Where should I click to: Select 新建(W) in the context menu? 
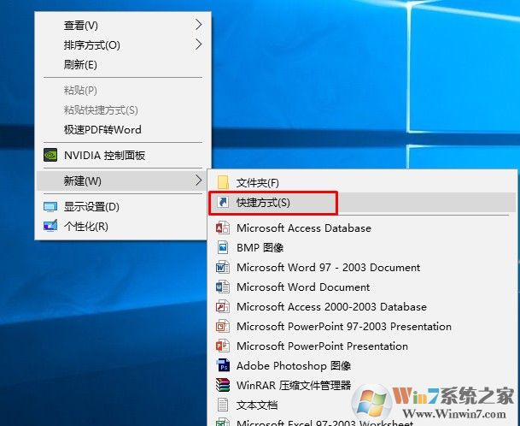click(x=122, y=180)
